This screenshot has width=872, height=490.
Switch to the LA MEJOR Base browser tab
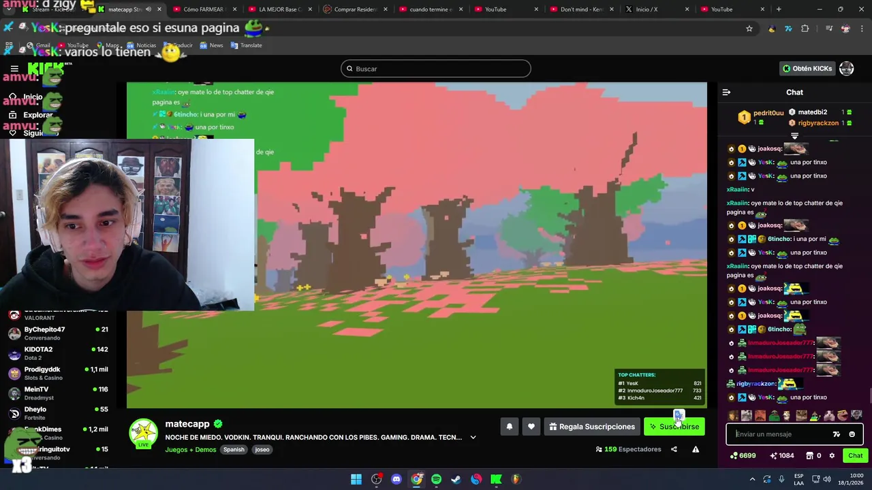point(279,10)
